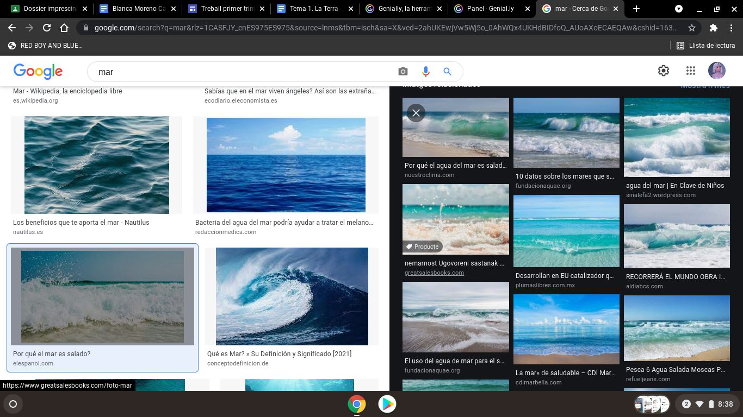Screen dimensions: 743x417
Task: Select the Tema 1. La Terra tab
Action: pos(310,9)
